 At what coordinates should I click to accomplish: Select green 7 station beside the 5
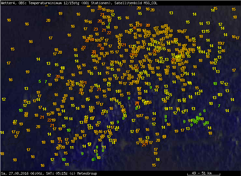coord(46,81)
